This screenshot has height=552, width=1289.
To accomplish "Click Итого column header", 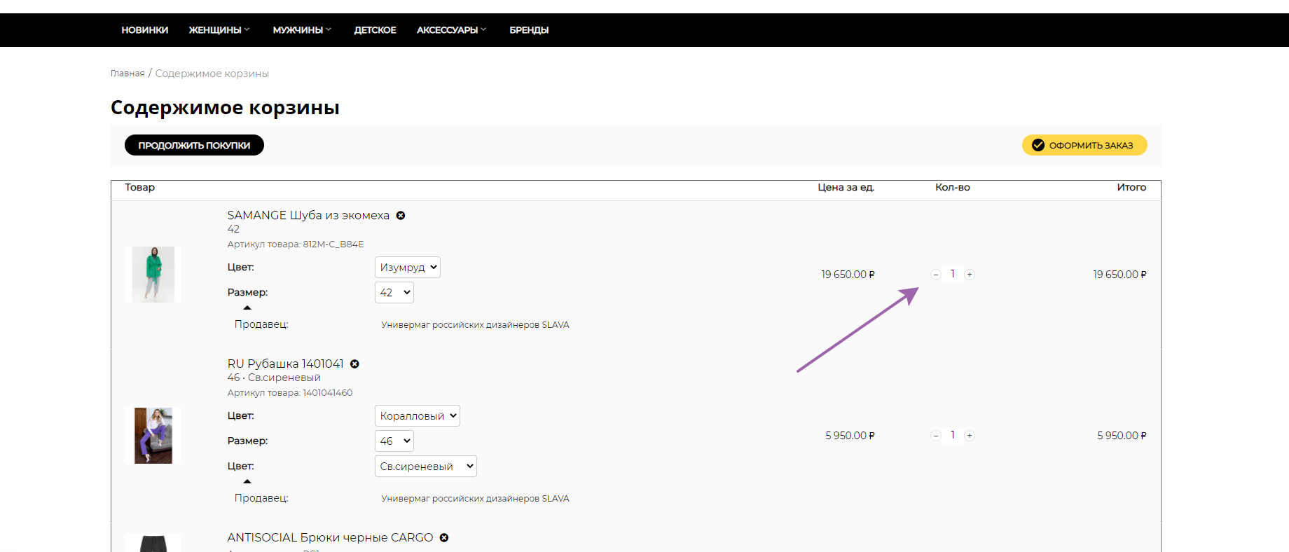I will [x=1131, y=187].
